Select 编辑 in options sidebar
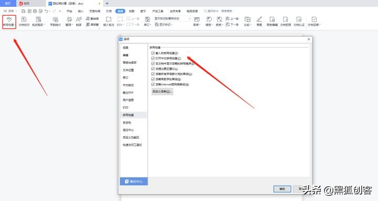Image resolution: width=378 pixels, height=201 pixels. pyautogui.click(x=133, y=55)
